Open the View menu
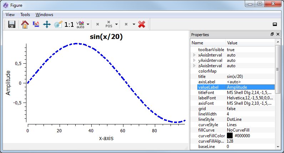Viewport: 284px width, 153px height. click(10, 15)
